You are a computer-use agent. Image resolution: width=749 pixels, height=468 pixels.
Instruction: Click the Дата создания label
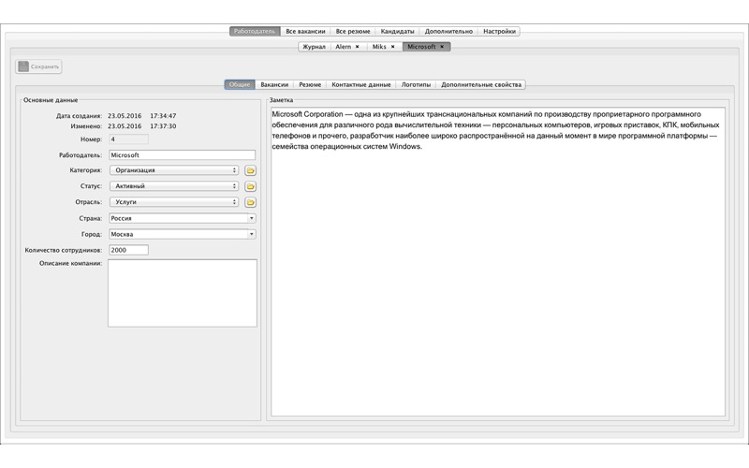click(79, 116)
